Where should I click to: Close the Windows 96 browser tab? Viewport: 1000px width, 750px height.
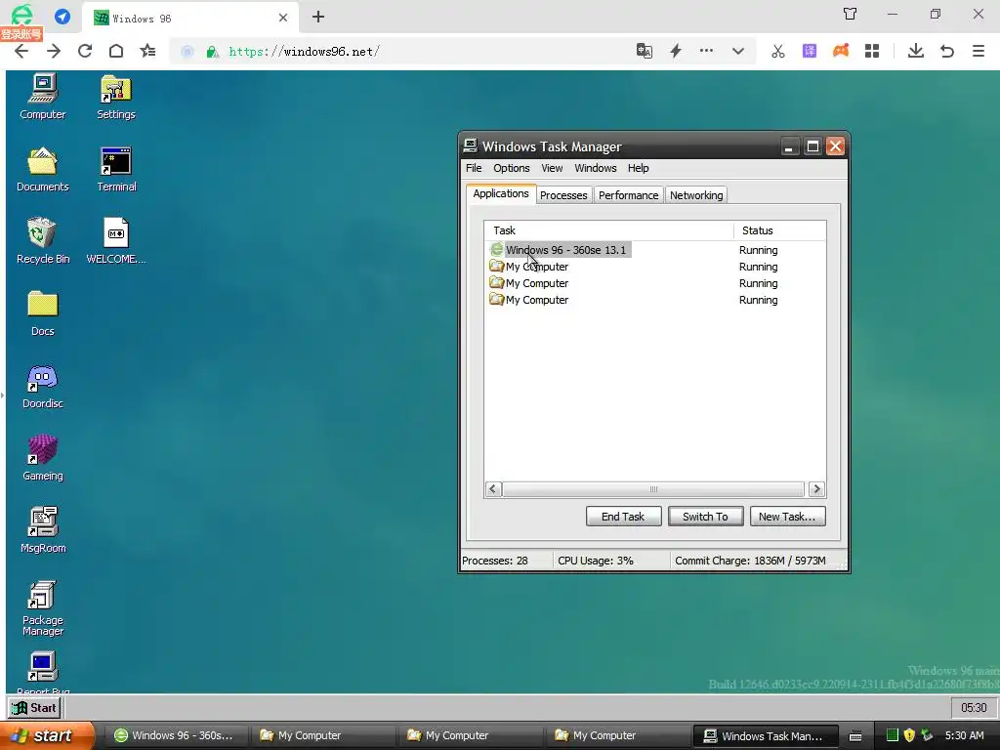coord(283,18)
